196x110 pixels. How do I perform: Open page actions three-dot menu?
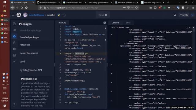pyautogui.click(x=124, y=8)
